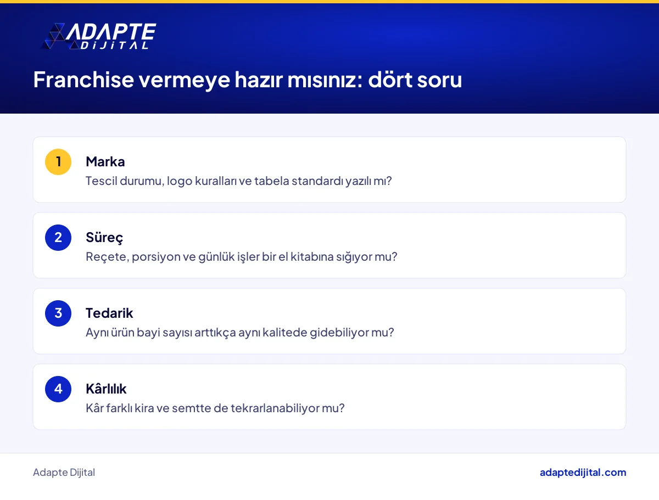Click the 'Kârlılık' card title
The image size is (659, 500).
tap(106, 389)
